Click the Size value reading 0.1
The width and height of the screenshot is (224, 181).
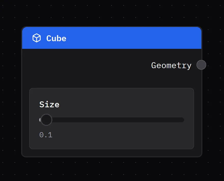(x=46, y=135)
